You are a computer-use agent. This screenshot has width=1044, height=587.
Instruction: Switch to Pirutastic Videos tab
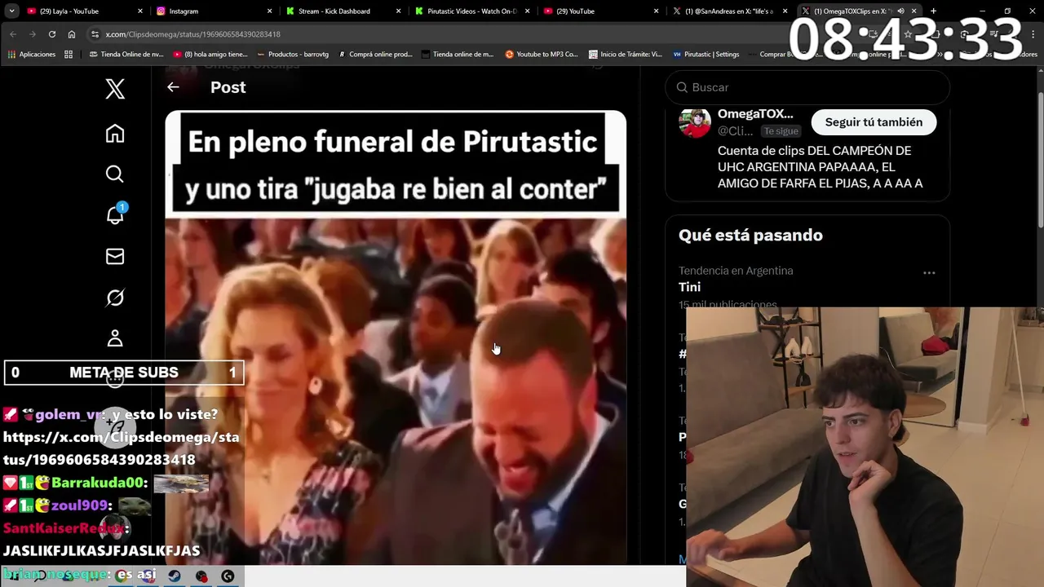coord(472,11)
